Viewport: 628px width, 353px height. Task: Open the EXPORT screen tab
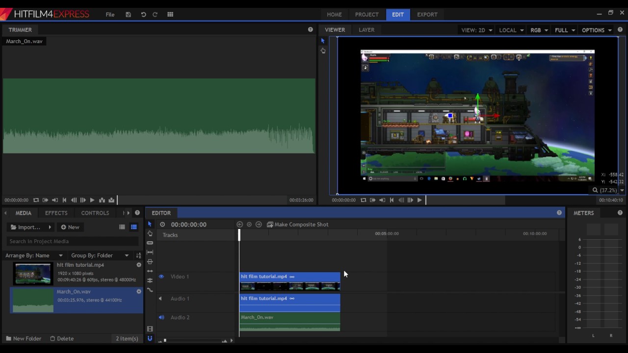click(427, 15)
